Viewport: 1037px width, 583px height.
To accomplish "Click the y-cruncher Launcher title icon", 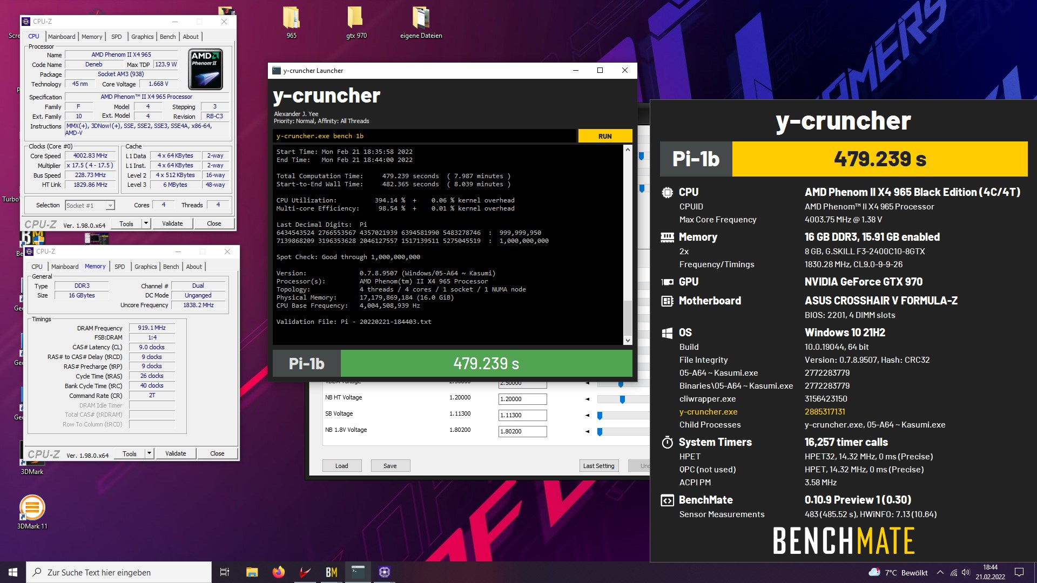I will (x=277, y=71).
